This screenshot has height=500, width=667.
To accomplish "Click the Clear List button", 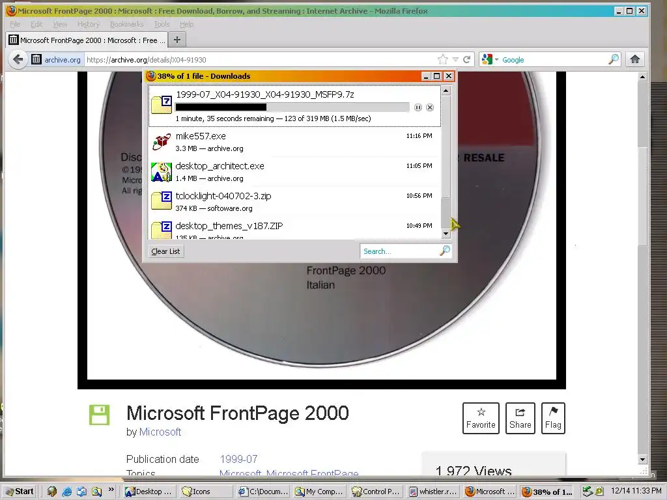I will [165, 251].
